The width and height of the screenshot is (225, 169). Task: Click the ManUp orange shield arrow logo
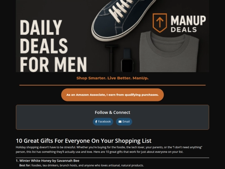point(160,23)
